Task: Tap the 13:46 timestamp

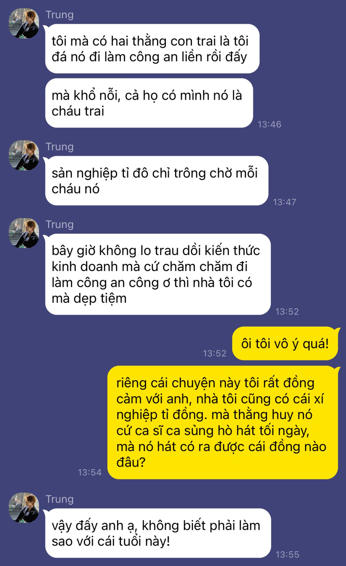Action: (x=269, y=124)
